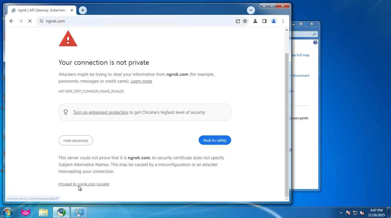Switch to the Control Panel taskbar window
Image resolution: width=391 pixels, height=218 pixels.
[x=79, y=212]
